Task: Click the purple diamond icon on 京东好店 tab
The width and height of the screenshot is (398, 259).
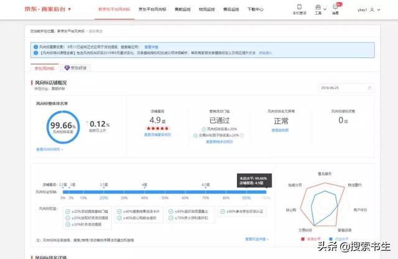Action: click(67, 68)
